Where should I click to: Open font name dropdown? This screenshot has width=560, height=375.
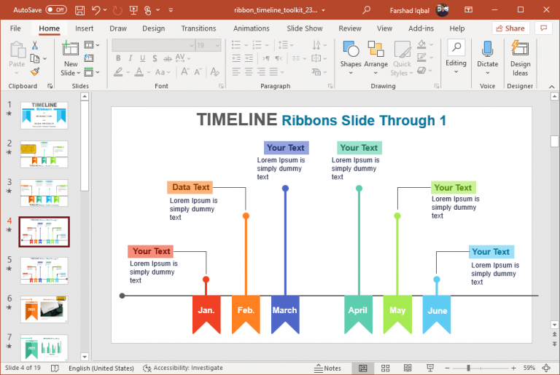pos(191,45)
